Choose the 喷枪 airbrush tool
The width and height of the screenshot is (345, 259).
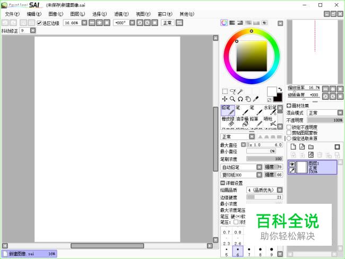click(x=270, y=122)
